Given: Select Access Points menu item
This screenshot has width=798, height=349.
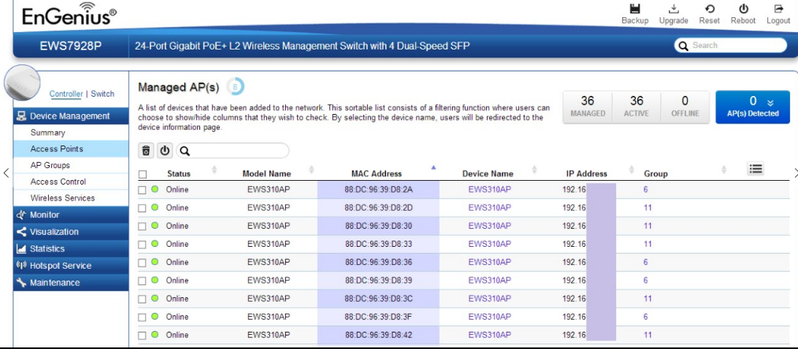Looking at the screenshot, I should pos(71,149).
